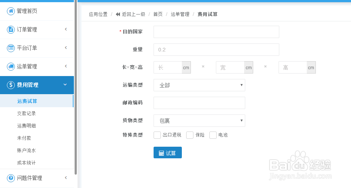Viewport: 351px width, 188px height.
Task: Expand the 订单管理 chevron
Action: (66, 29)
